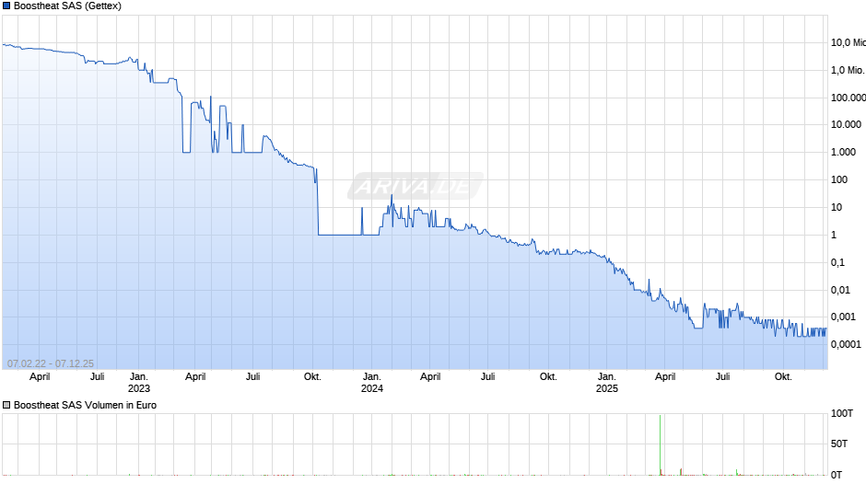Click the "0,01" price axis label
866x484 pixels.
coord(840,290)
